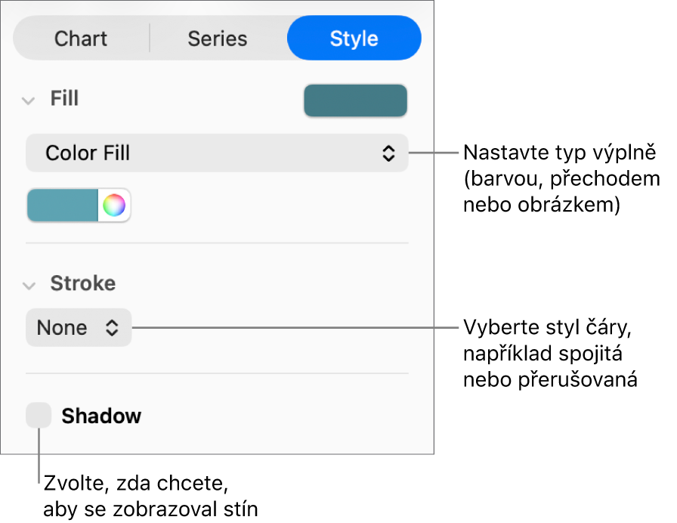Switch to the Chart tab
677x523 pixels.
tap(81, 38)
